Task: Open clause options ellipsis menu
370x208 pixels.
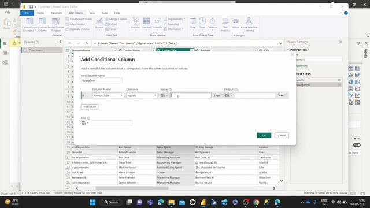Action: pos(282,96)
